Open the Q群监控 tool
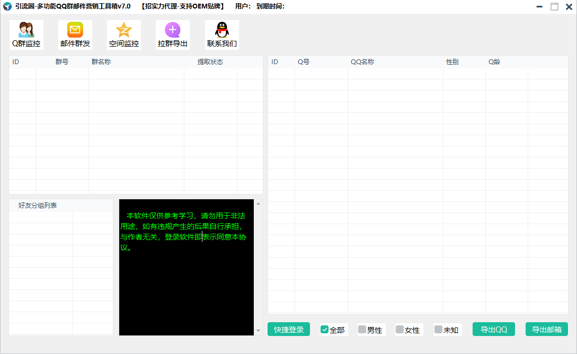 (x=26, y=35)
